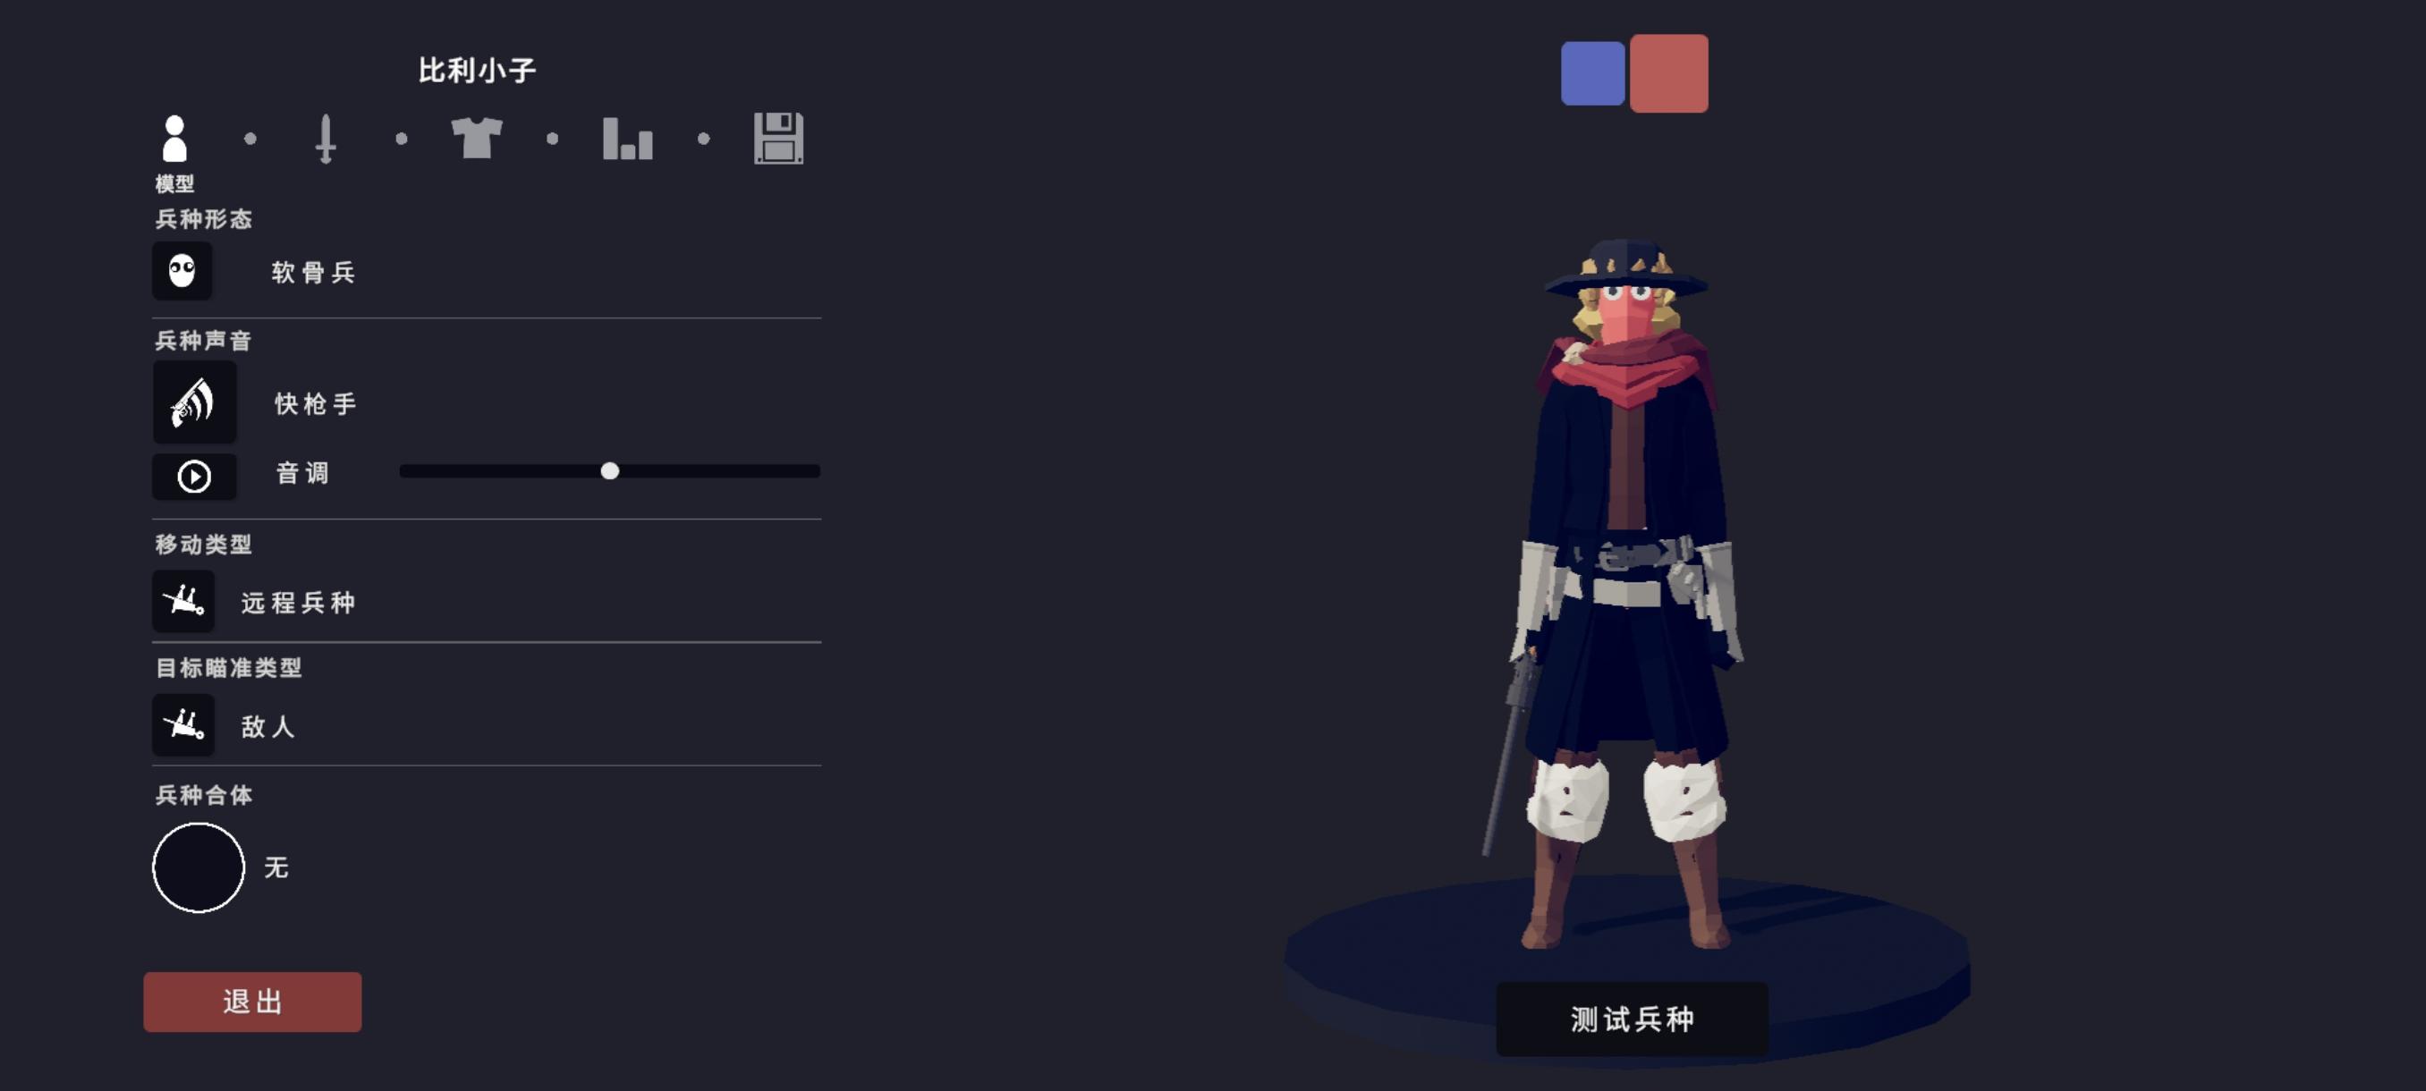Switch to the sword weapons tab
Viewport: 2426px width, 1091px height.
(x=326, y=139)
